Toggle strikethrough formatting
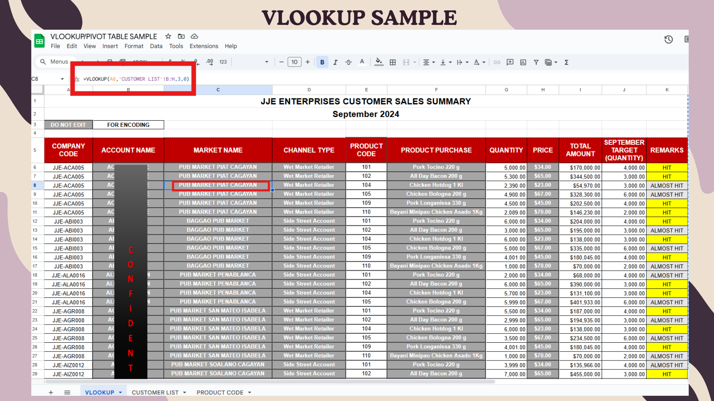Image resolution: width=714 pixels, height=401 pixels. [348, 62]
